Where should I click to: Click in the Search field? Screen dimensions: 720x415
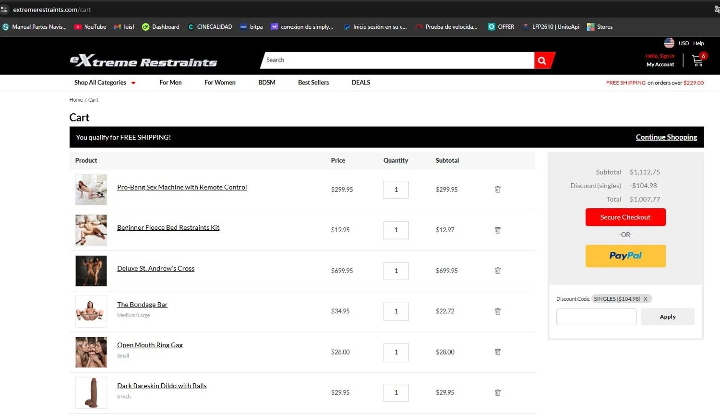coord(398,60)
